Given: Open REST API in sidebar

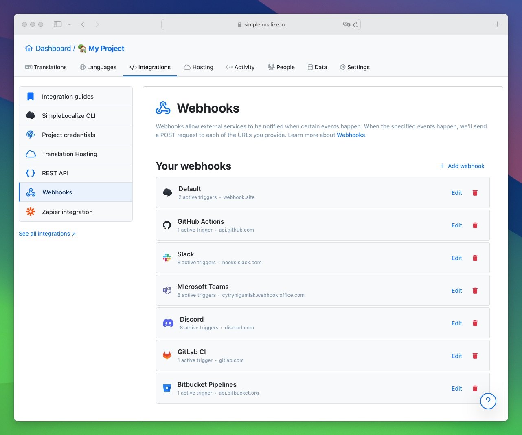Looking at the screenshot, I should click(x=76, y=173).
